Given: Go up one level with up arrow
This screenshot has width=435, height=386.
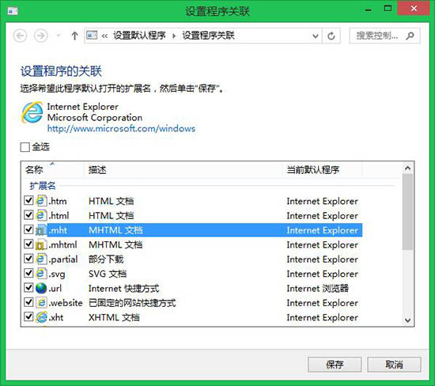Looking at the screenshot, I should (x=74, y=36).
